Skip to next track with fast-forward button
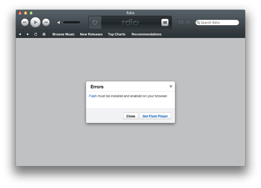 tap(46, 22)
